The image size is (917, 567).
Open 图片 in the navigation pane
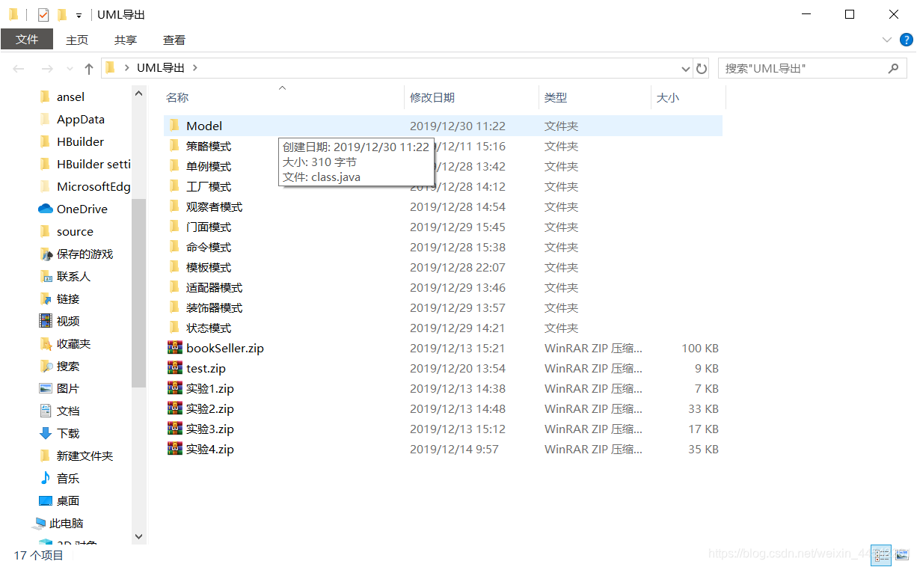coord(68,388)
